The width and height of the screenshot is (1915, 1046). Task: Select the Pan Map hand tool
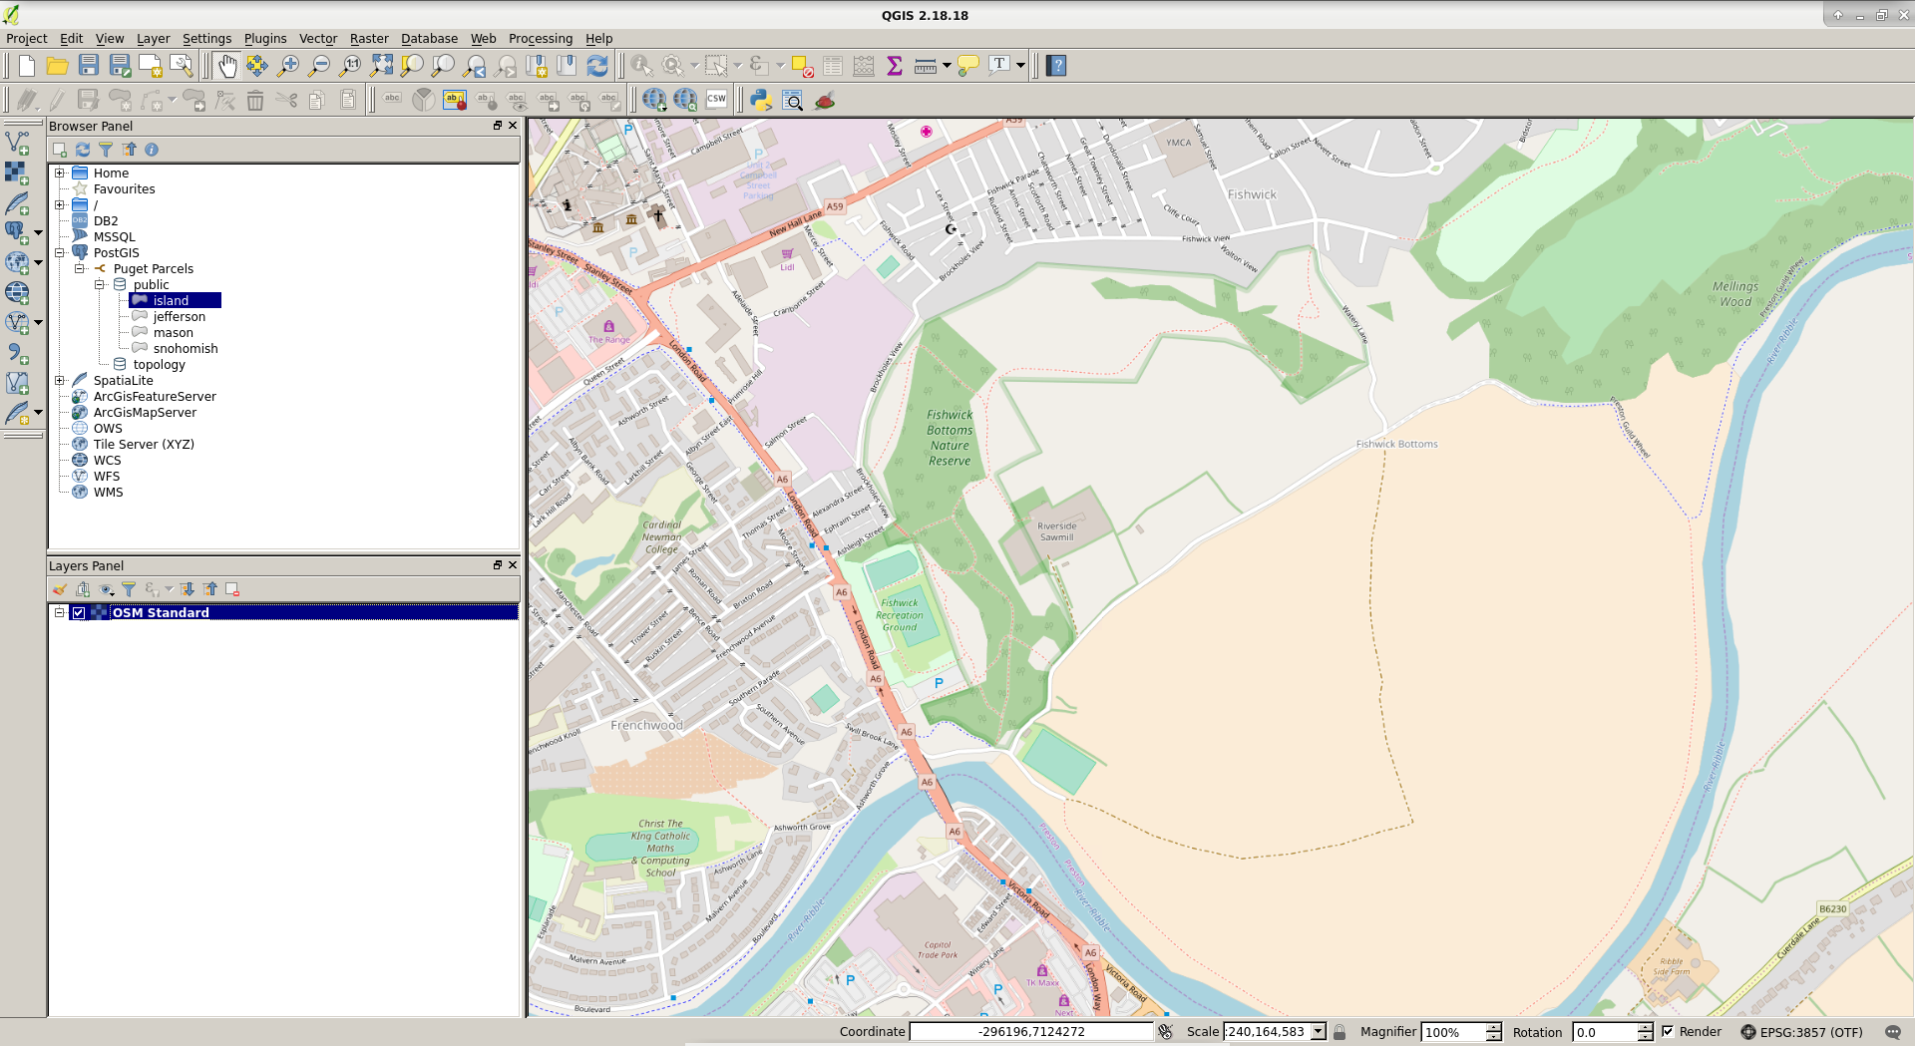(227, 66)
